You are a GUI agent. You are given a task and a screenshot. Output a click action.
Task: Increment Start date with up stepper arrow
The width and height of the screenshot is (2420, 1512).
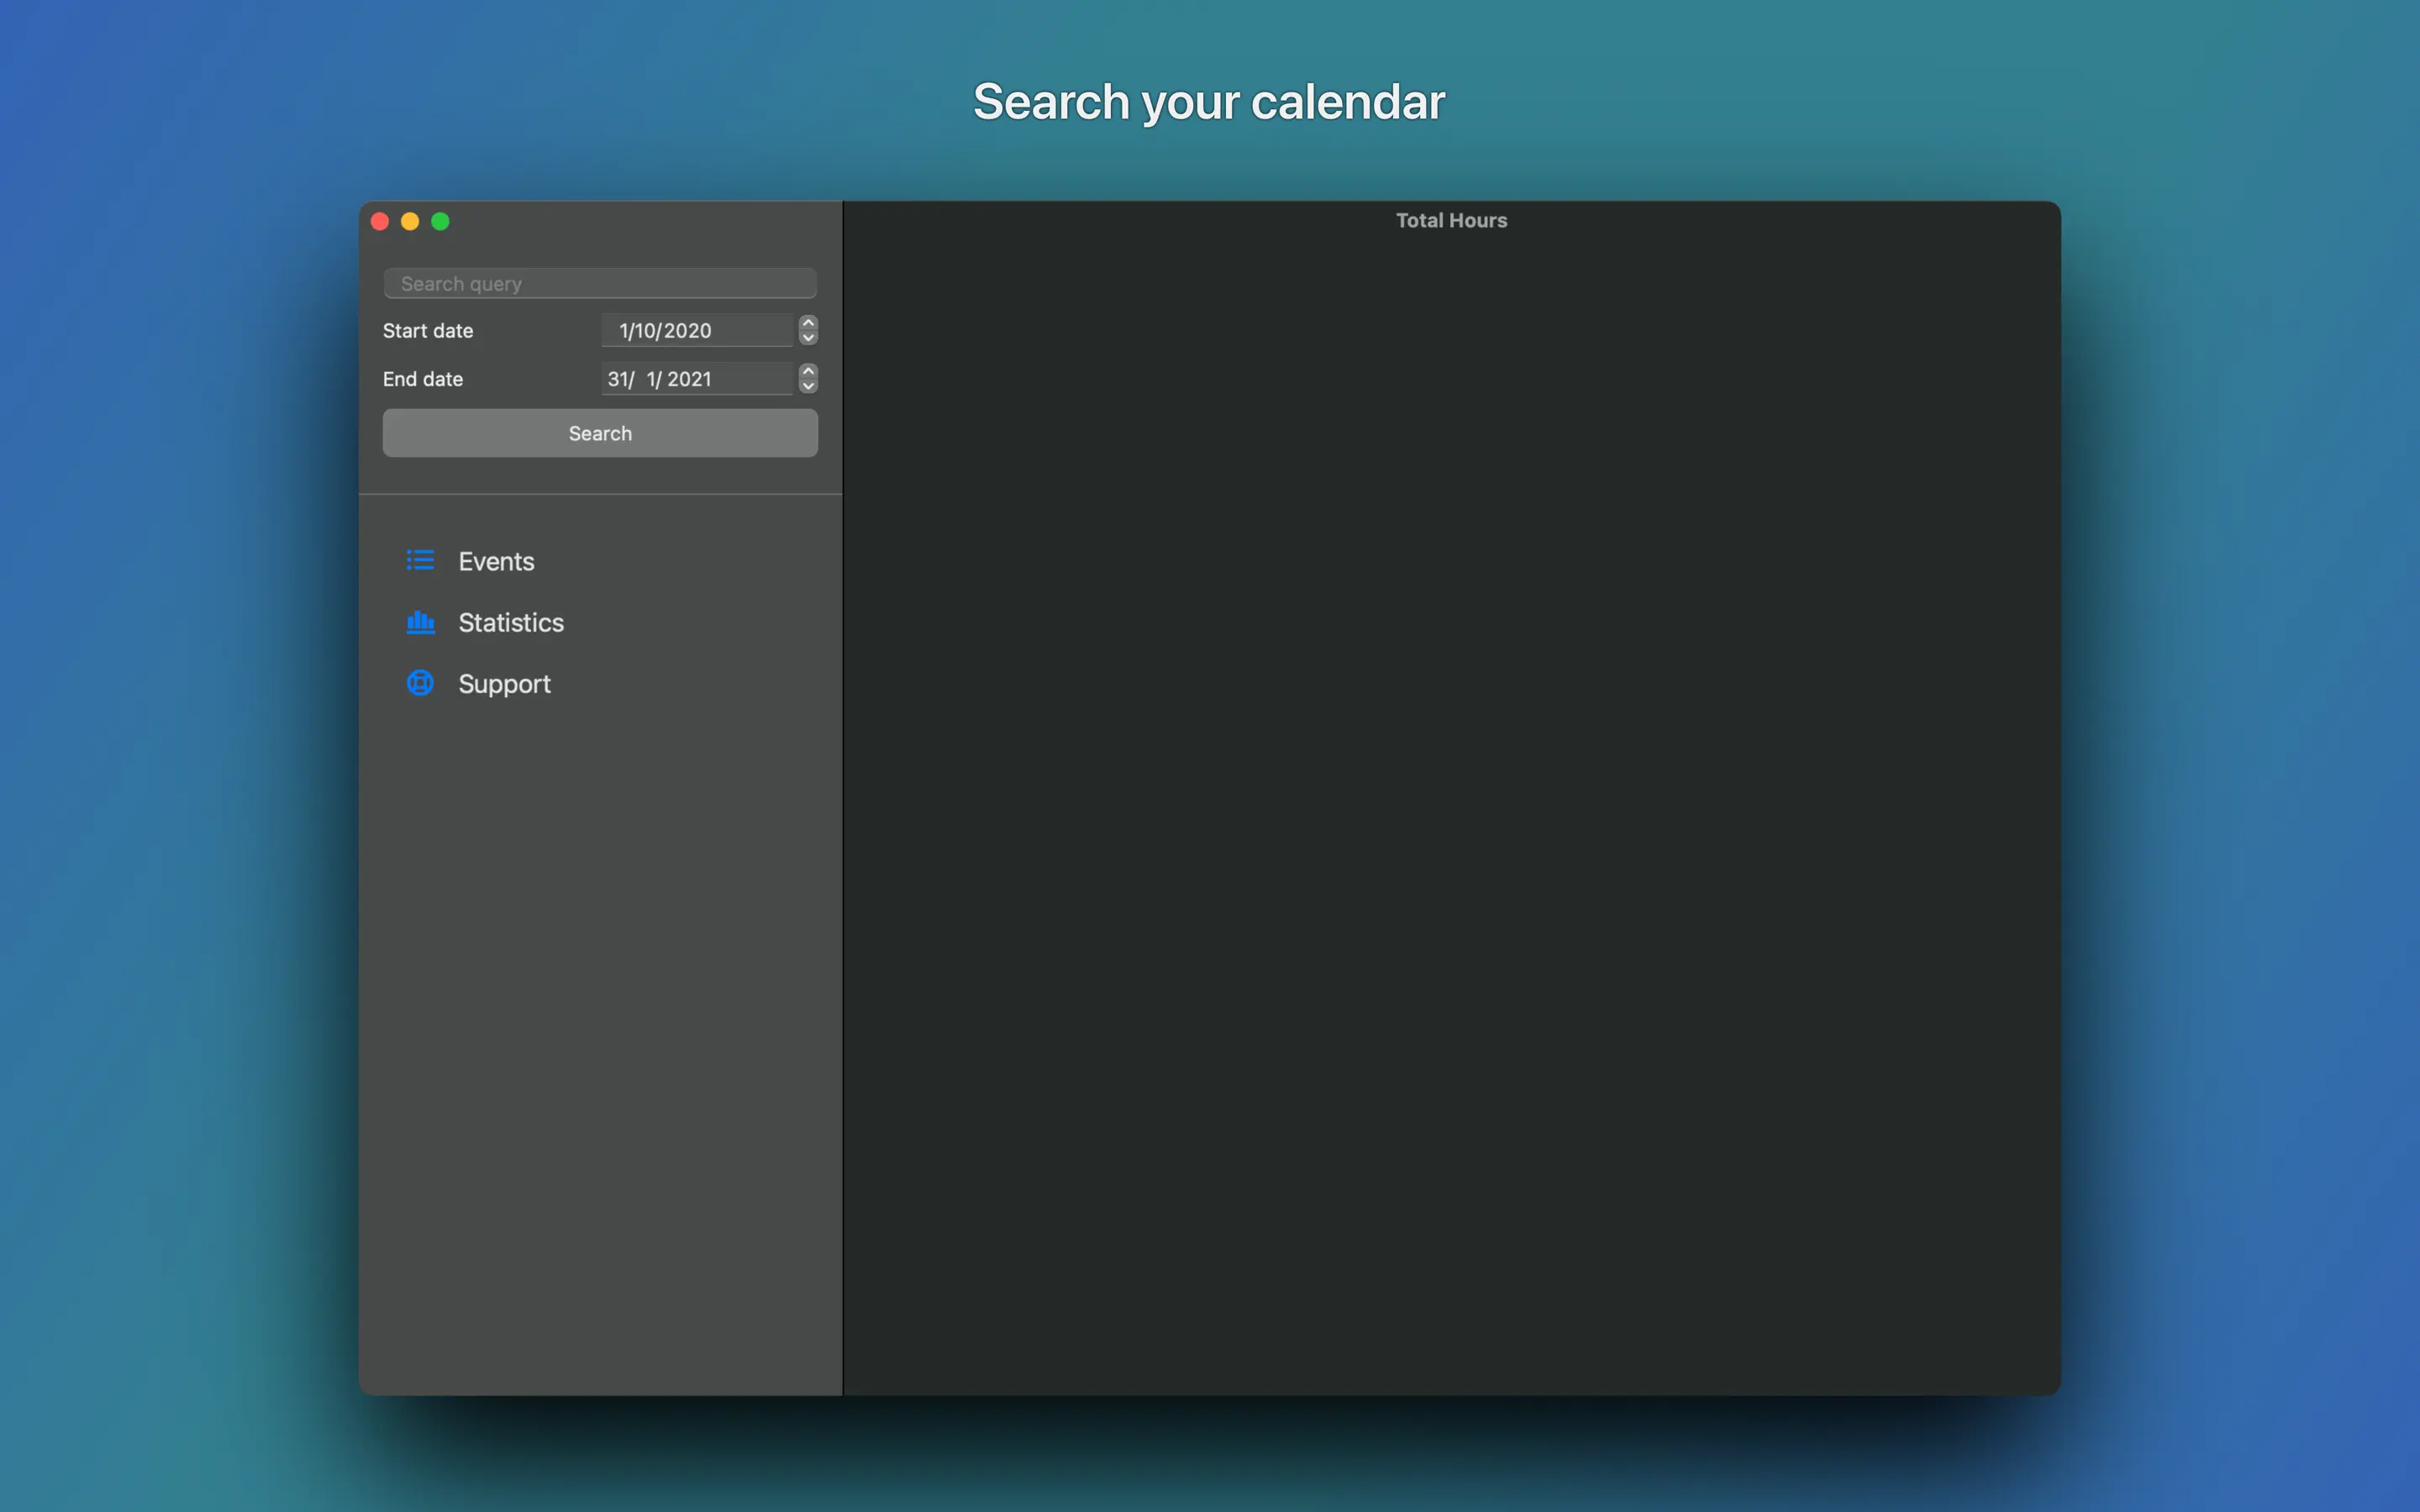808,323
